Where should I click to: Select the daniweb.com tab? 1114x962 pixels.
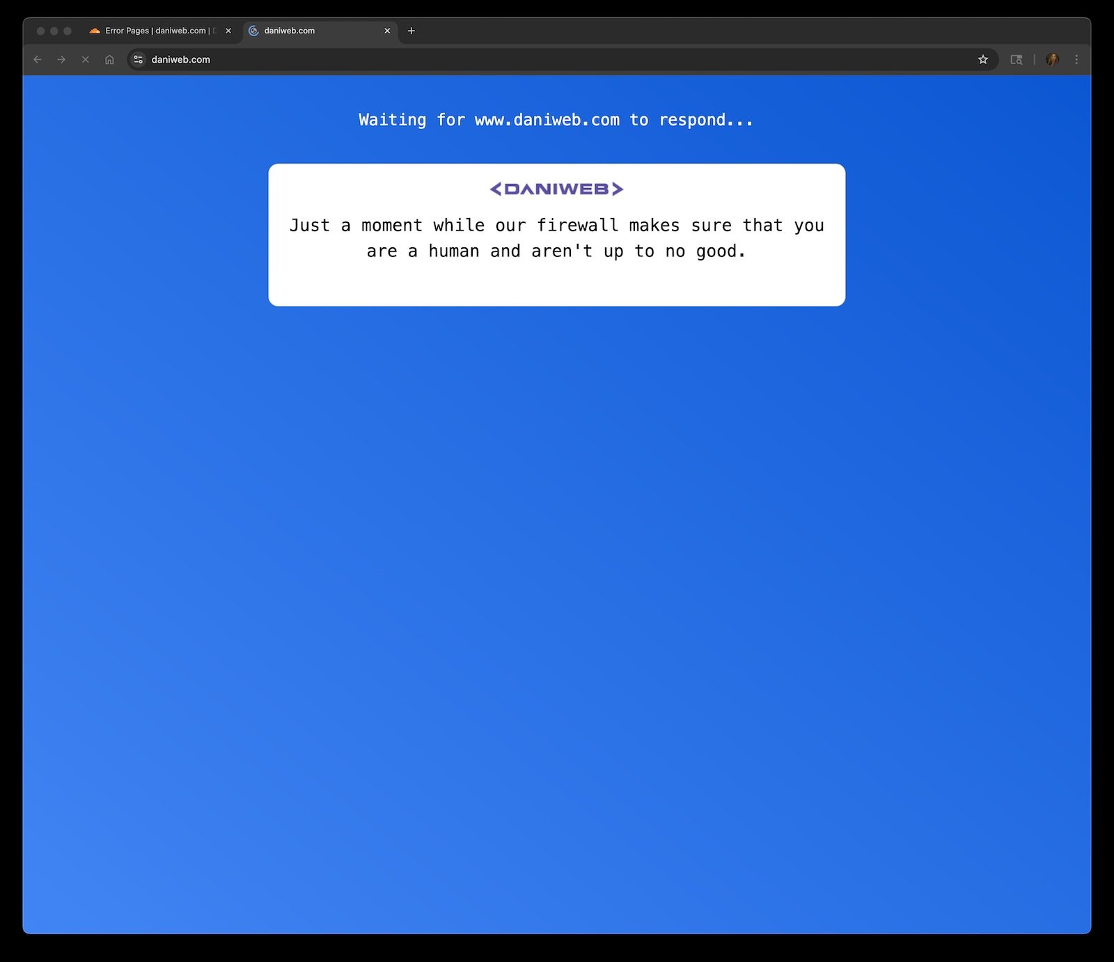320,31
